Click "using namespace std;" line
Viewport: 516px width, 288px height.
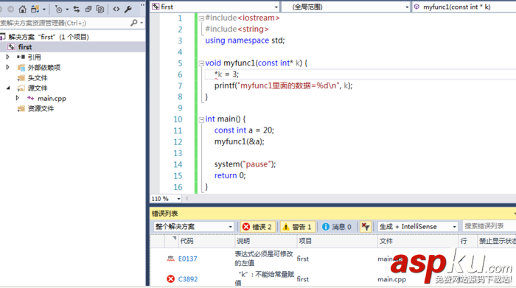(245, 41)
